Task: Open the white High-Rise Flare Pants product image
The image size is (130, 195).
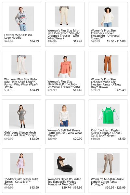Action: click(21, 65)
